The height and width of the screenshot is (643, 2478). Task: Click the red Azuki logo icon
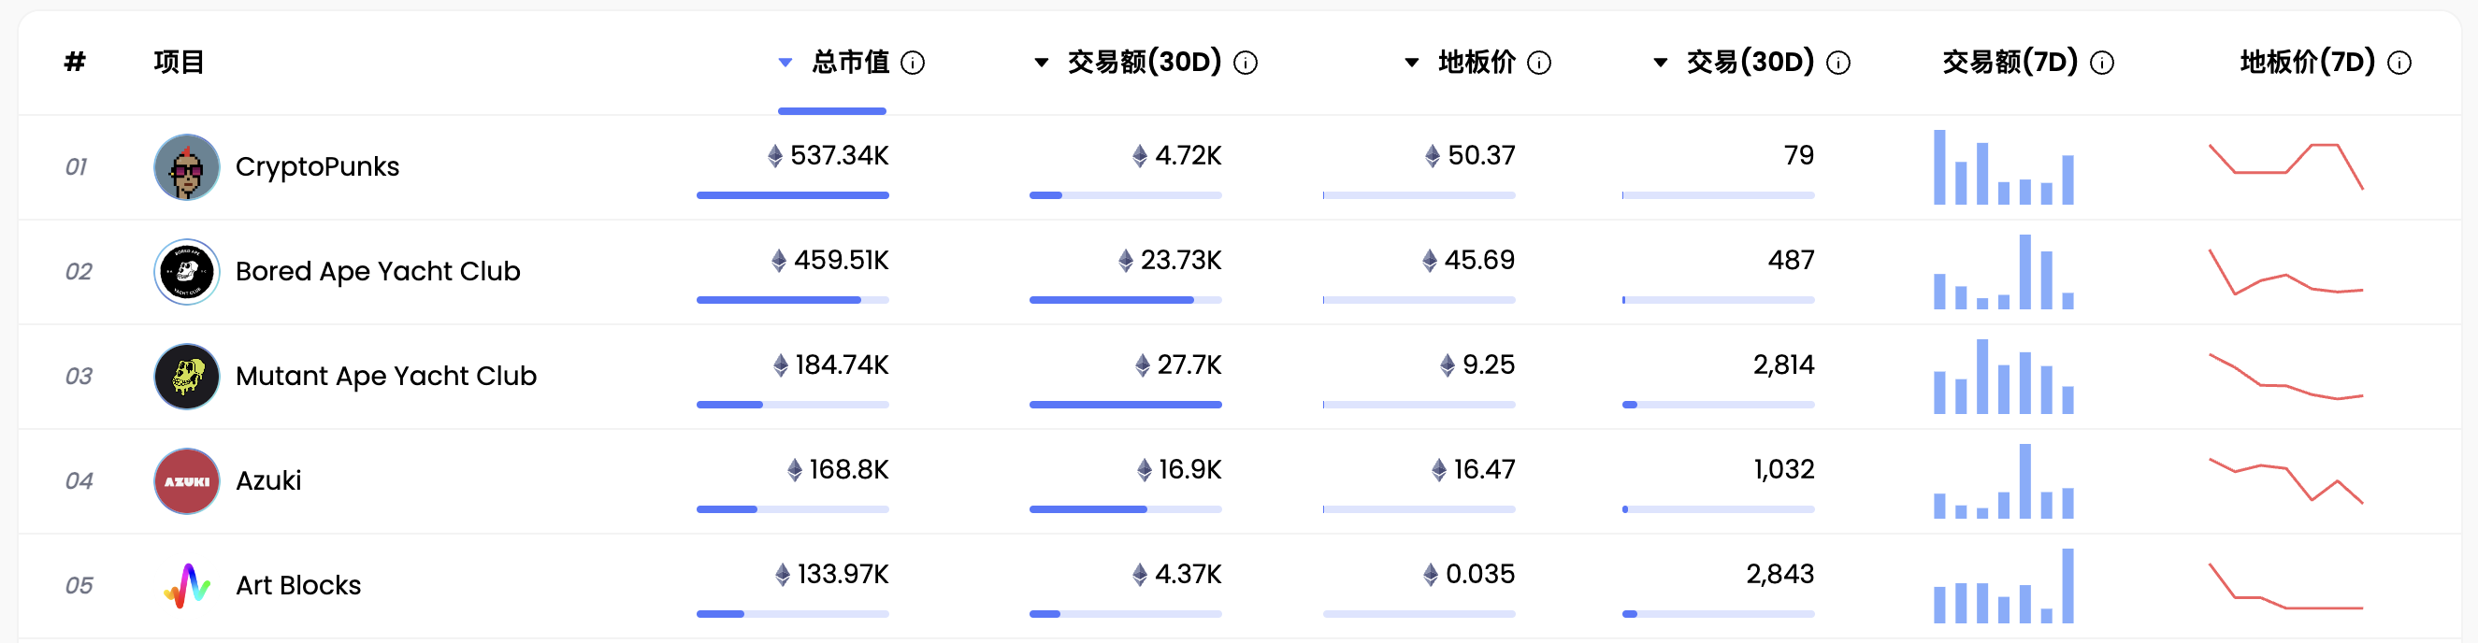[187, 481]
